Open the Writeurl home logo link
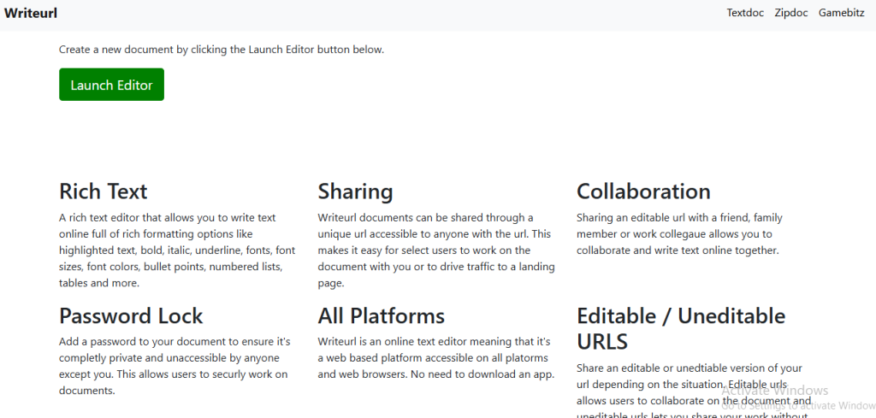 [x=31, y=13]
